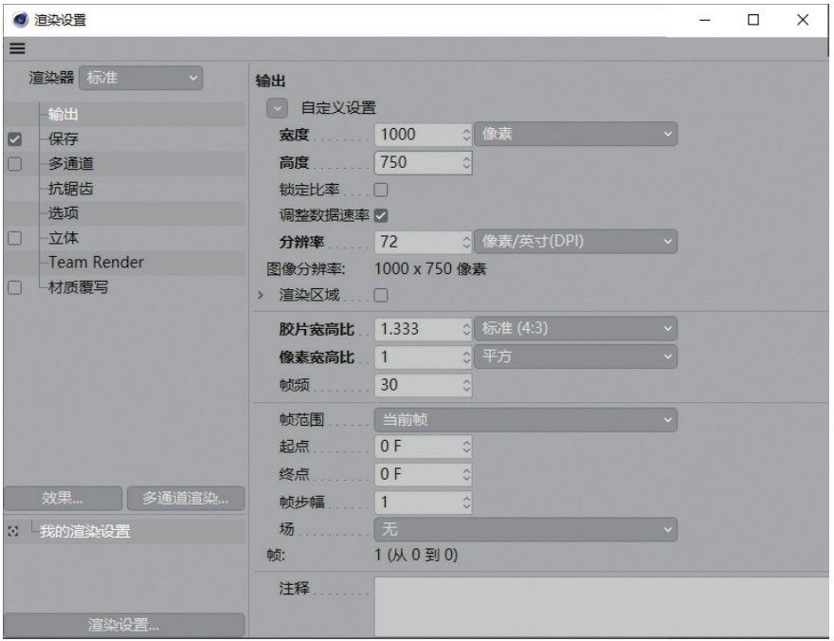Click the 起点 field showing 0 F
This screenshot has height=641, width=834.
tap(418, 447)
